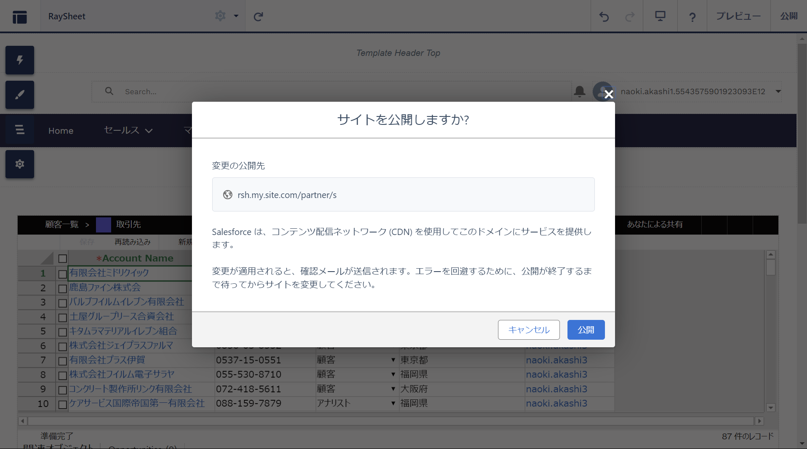Click naoki.akashi3 owner link in row 10
The image size is (807, 449).
click(x=556, y=403)
